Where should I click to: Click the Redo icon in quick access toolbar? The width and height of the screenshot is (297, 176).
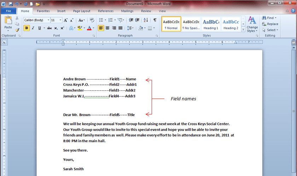click(26, 4)
